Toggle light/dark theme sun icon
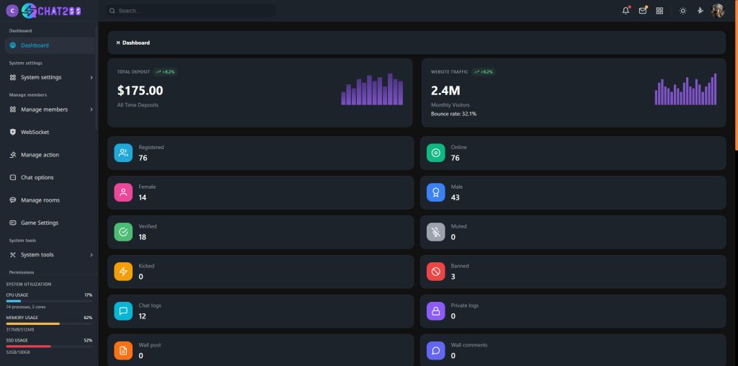The image size is (738, 366). click(x=683, y=11)
